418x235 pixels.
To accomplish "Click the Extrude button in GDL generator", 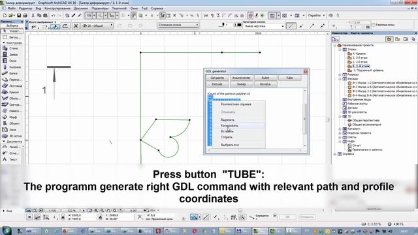I will (217, 84).
